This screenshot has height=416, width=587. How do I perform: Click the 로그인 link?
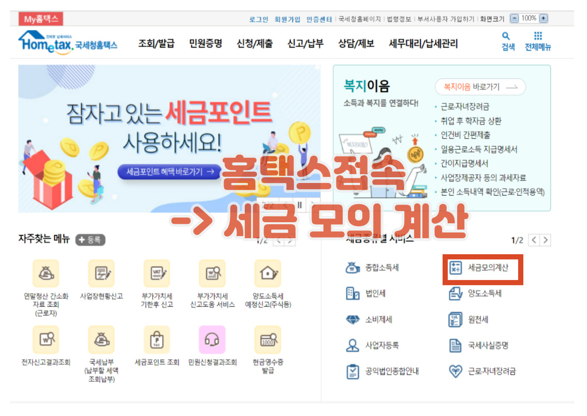[259, 19]
